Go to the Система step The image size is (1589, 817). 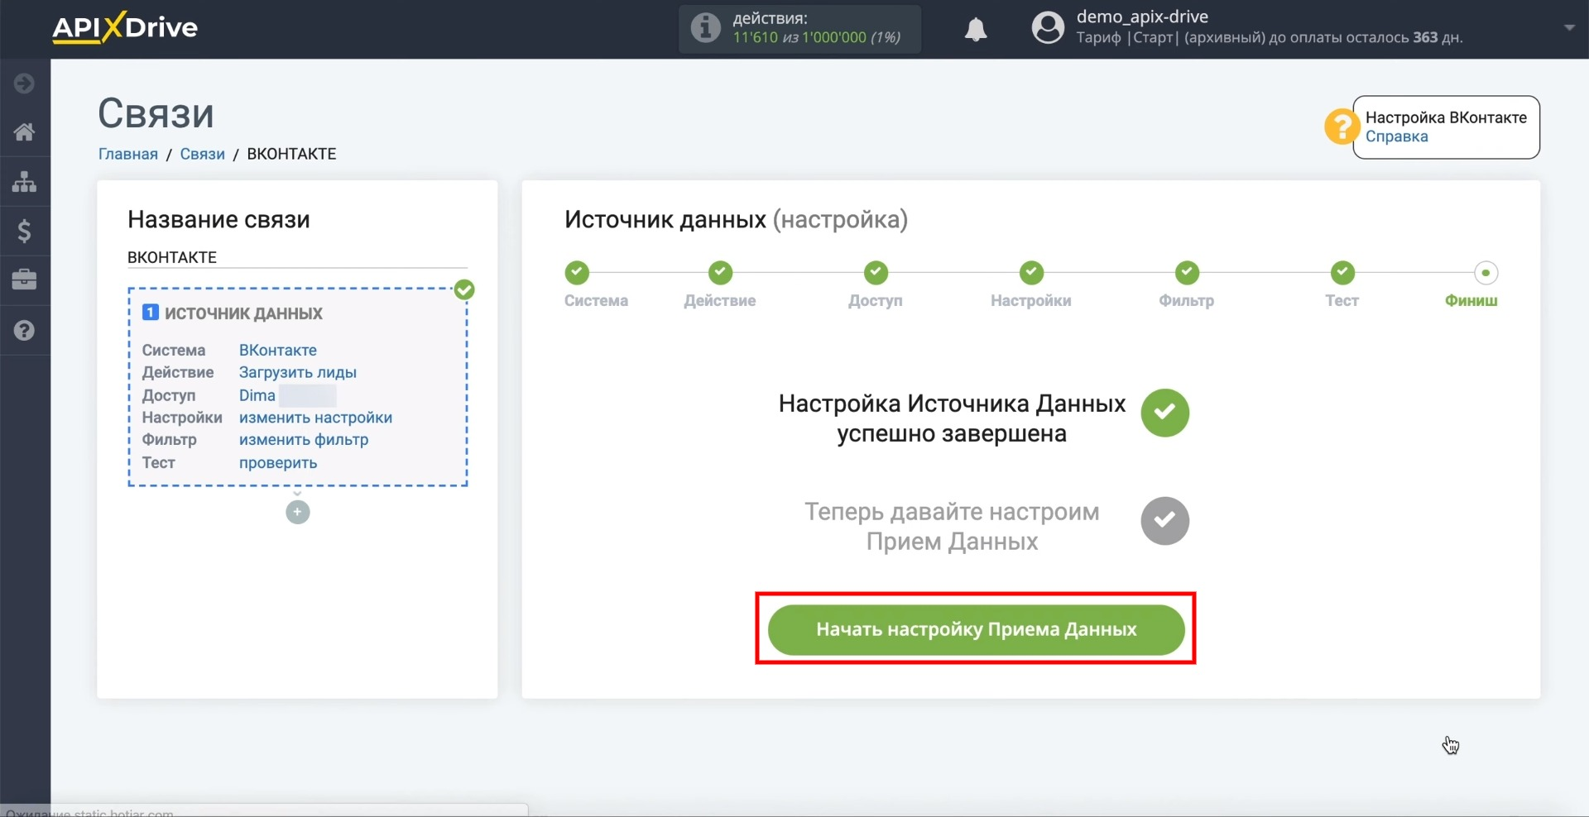point(577,272)
